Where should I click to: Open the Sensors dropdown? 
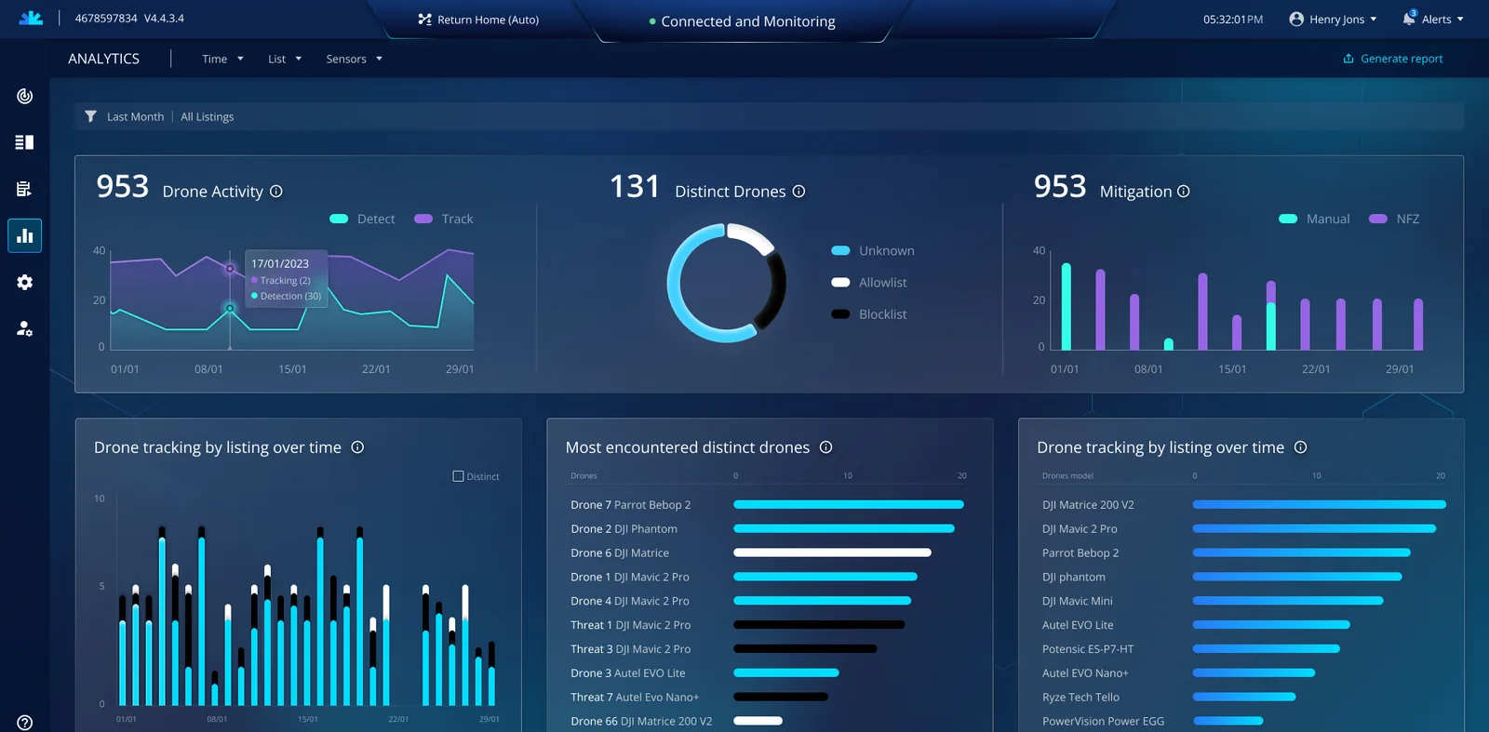354,59
